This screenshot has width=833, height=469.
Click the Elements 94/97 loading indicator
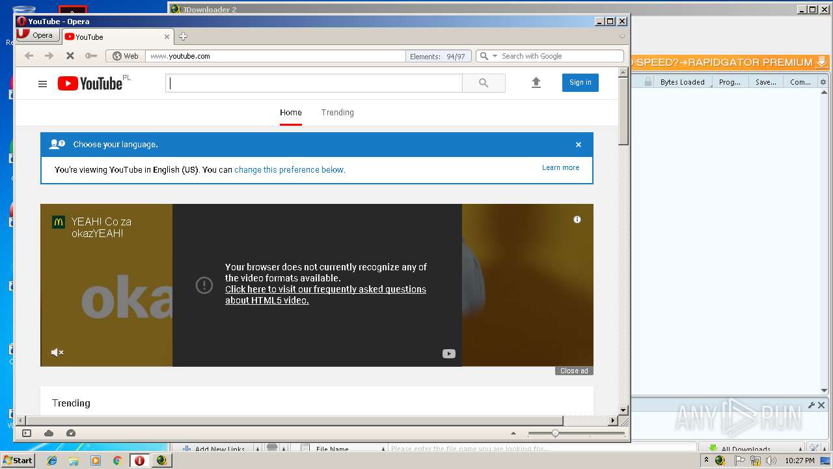437,56
